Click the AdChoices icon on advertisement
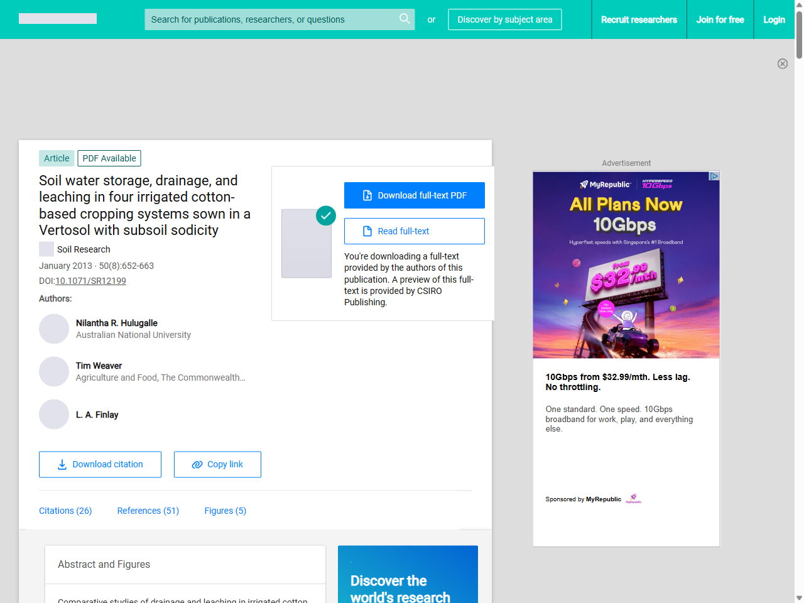This screenshot has height=603, width=804. pyautogui.click(x=714, y=177)
